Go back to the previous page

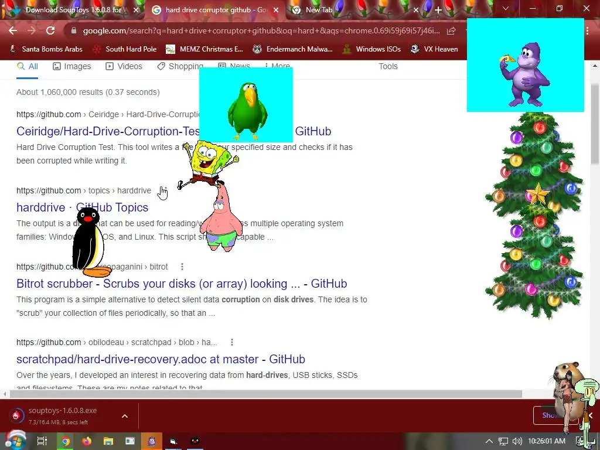pos(13,30)
